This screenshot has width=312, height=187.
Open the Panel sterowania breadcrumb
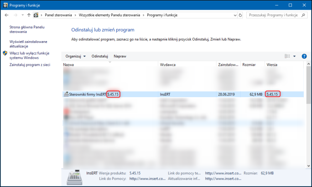[58, 15]
